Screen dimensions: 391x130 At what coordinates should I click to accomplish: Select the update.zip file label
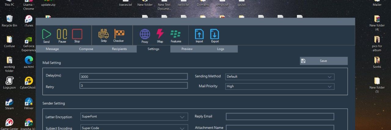[x=48, y=5]
